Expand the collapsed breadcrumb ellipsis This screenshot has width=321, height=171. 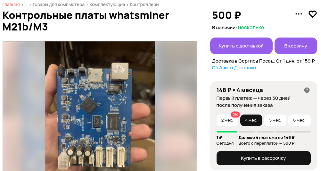(26, 5)
